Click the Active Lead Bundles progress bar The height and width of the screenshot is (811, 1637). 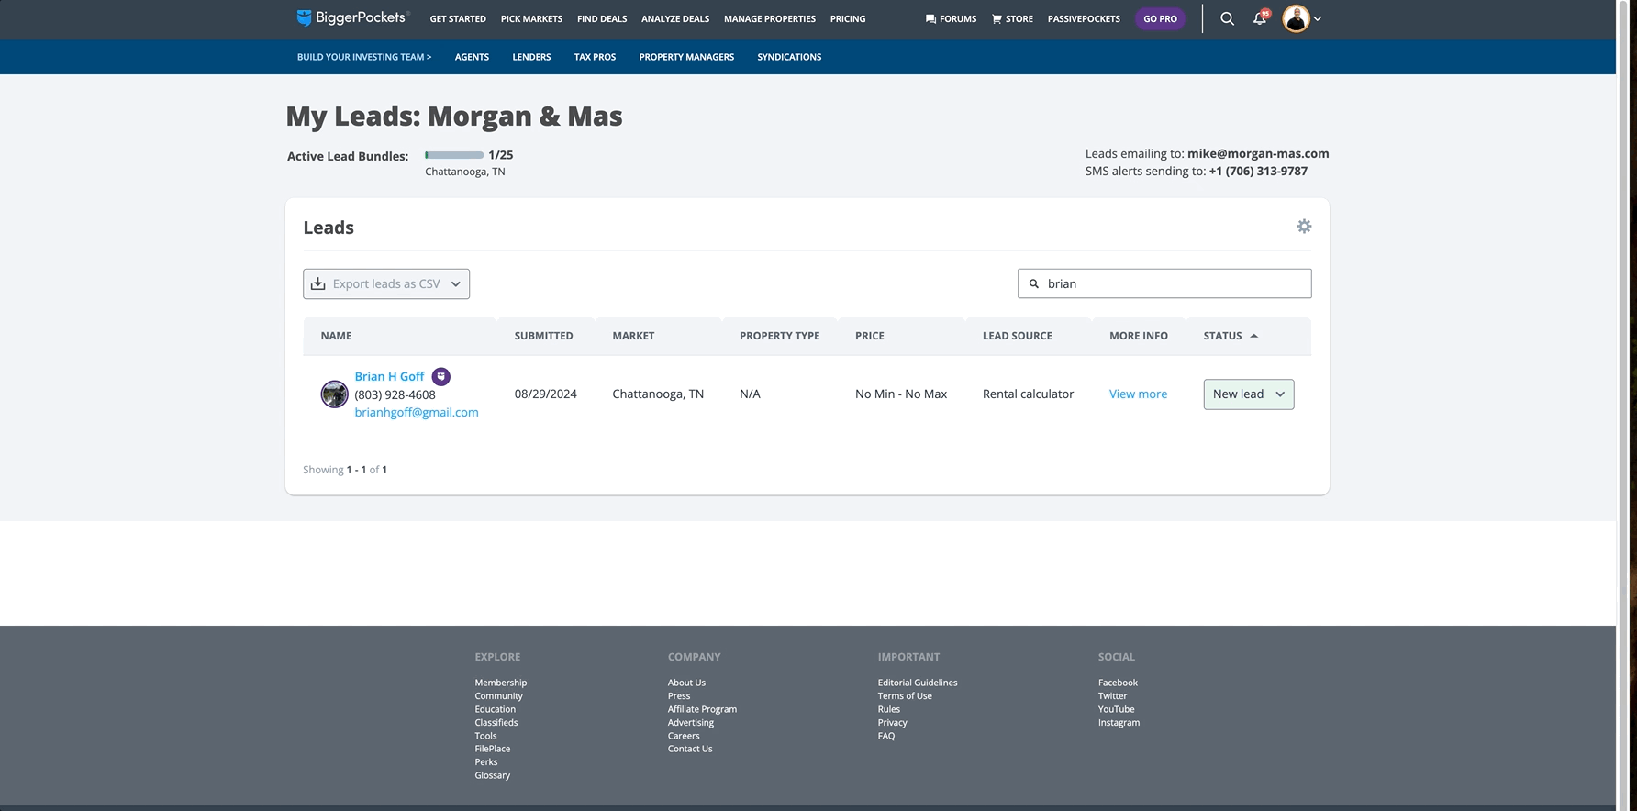pos(454,155)
